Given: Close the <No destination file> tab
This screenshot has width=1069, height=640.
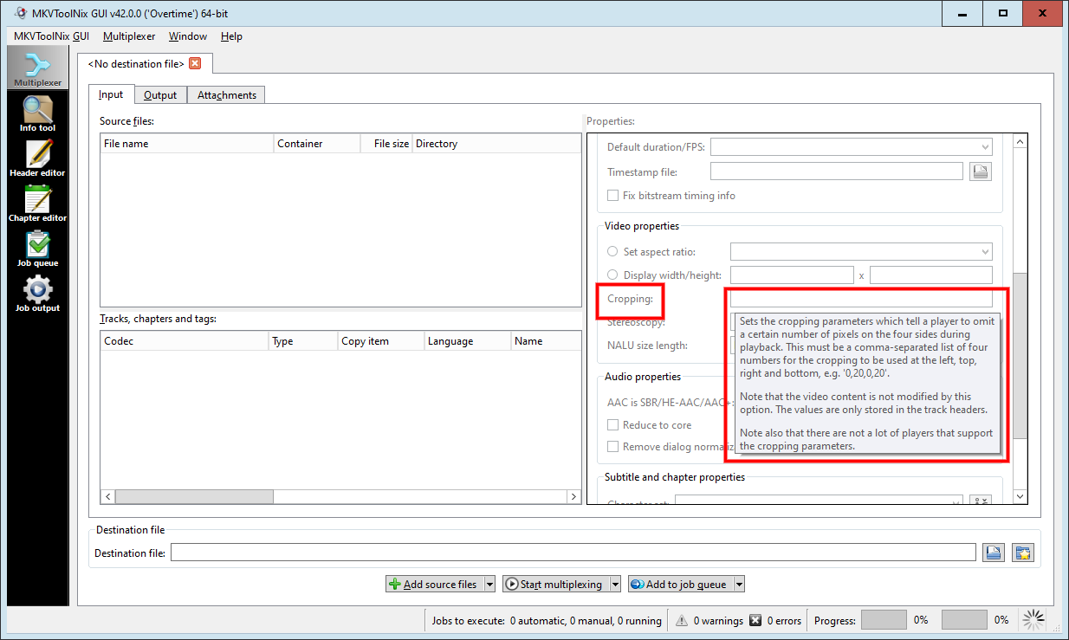Looking at the screenshot, I should click(195, 63).
